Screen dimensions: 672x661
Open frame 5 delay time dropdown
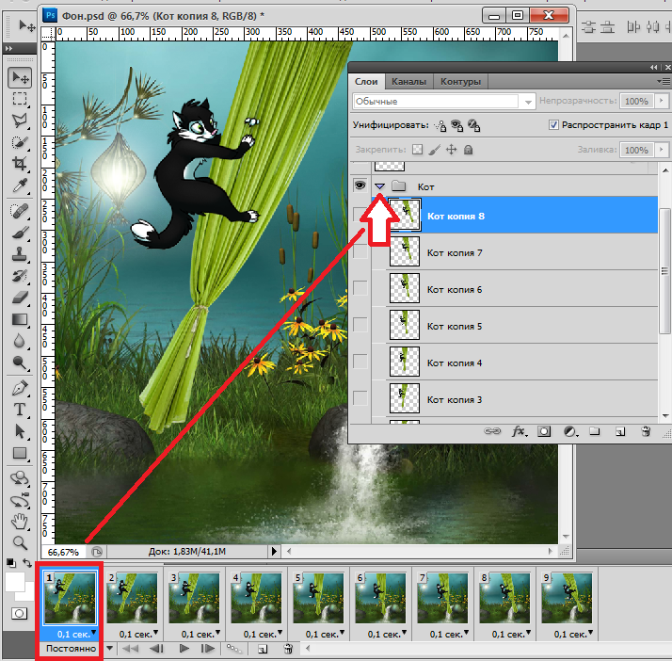pyautogui.click(x=342, y=632)
